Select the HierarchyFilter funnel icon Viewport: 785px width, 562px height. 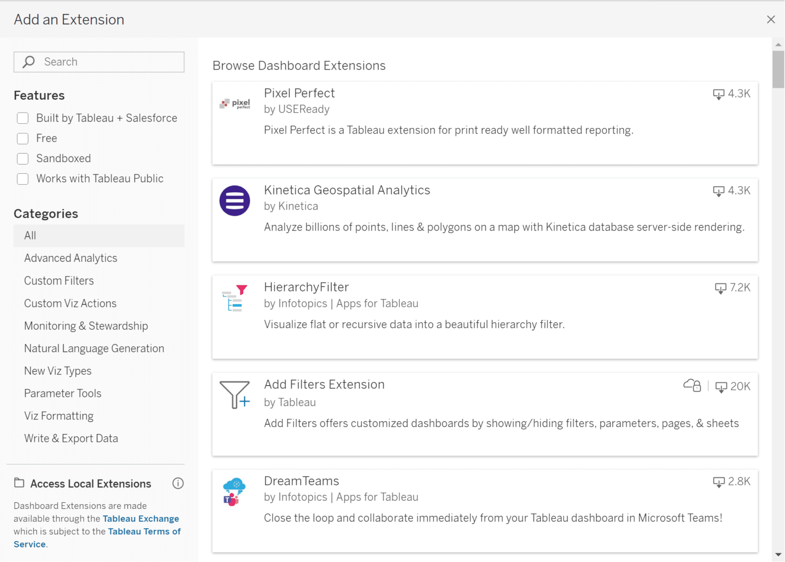[x=235, y=298]
